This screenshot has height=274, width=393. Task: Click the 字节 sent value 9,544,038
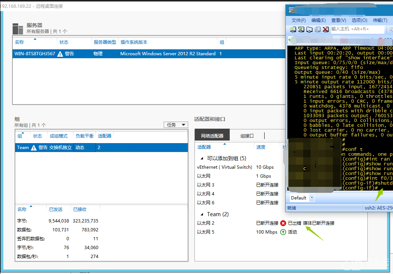pyautogui.click(x=59, y=221)
